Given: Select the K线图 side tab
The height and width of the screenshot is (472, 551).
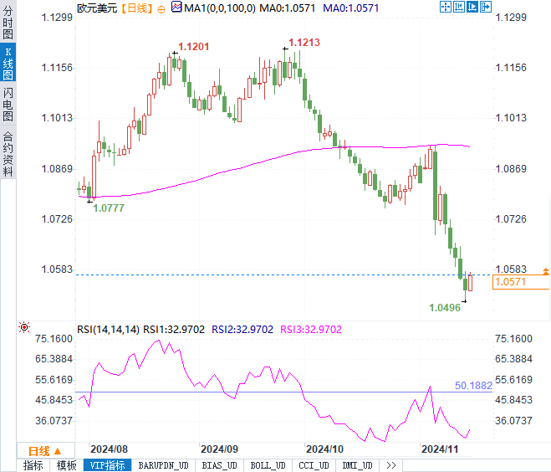Looking at the screenshot, I should 8,63.
